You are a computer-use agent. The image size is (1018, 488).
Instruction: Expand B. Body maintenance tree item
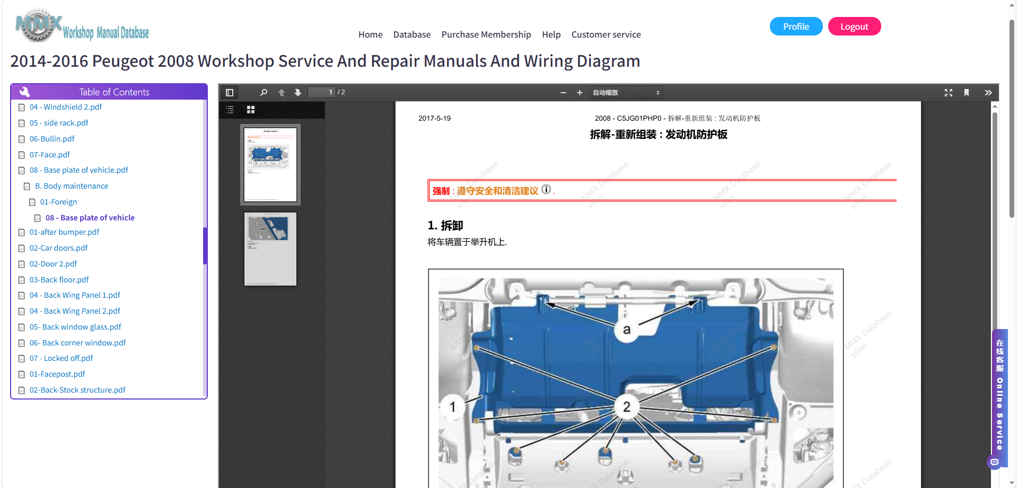[71, 186]
